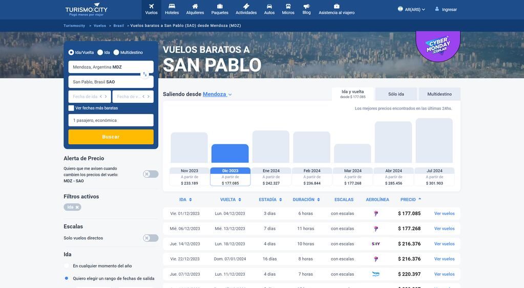The width and height of the screenshot is (524, 288).
Task: Open Autos car icon in navbar
Action: tap(269, 7)
